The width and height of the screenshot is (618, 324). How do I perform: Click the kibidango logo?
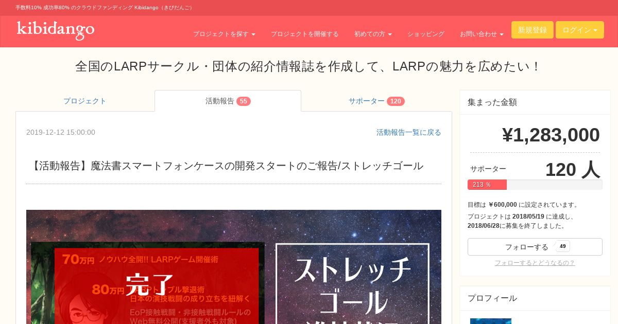point(56,30)
